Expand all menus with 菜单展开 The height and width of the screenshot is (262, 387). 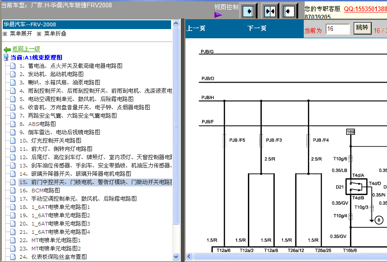[x=21, y=34]
